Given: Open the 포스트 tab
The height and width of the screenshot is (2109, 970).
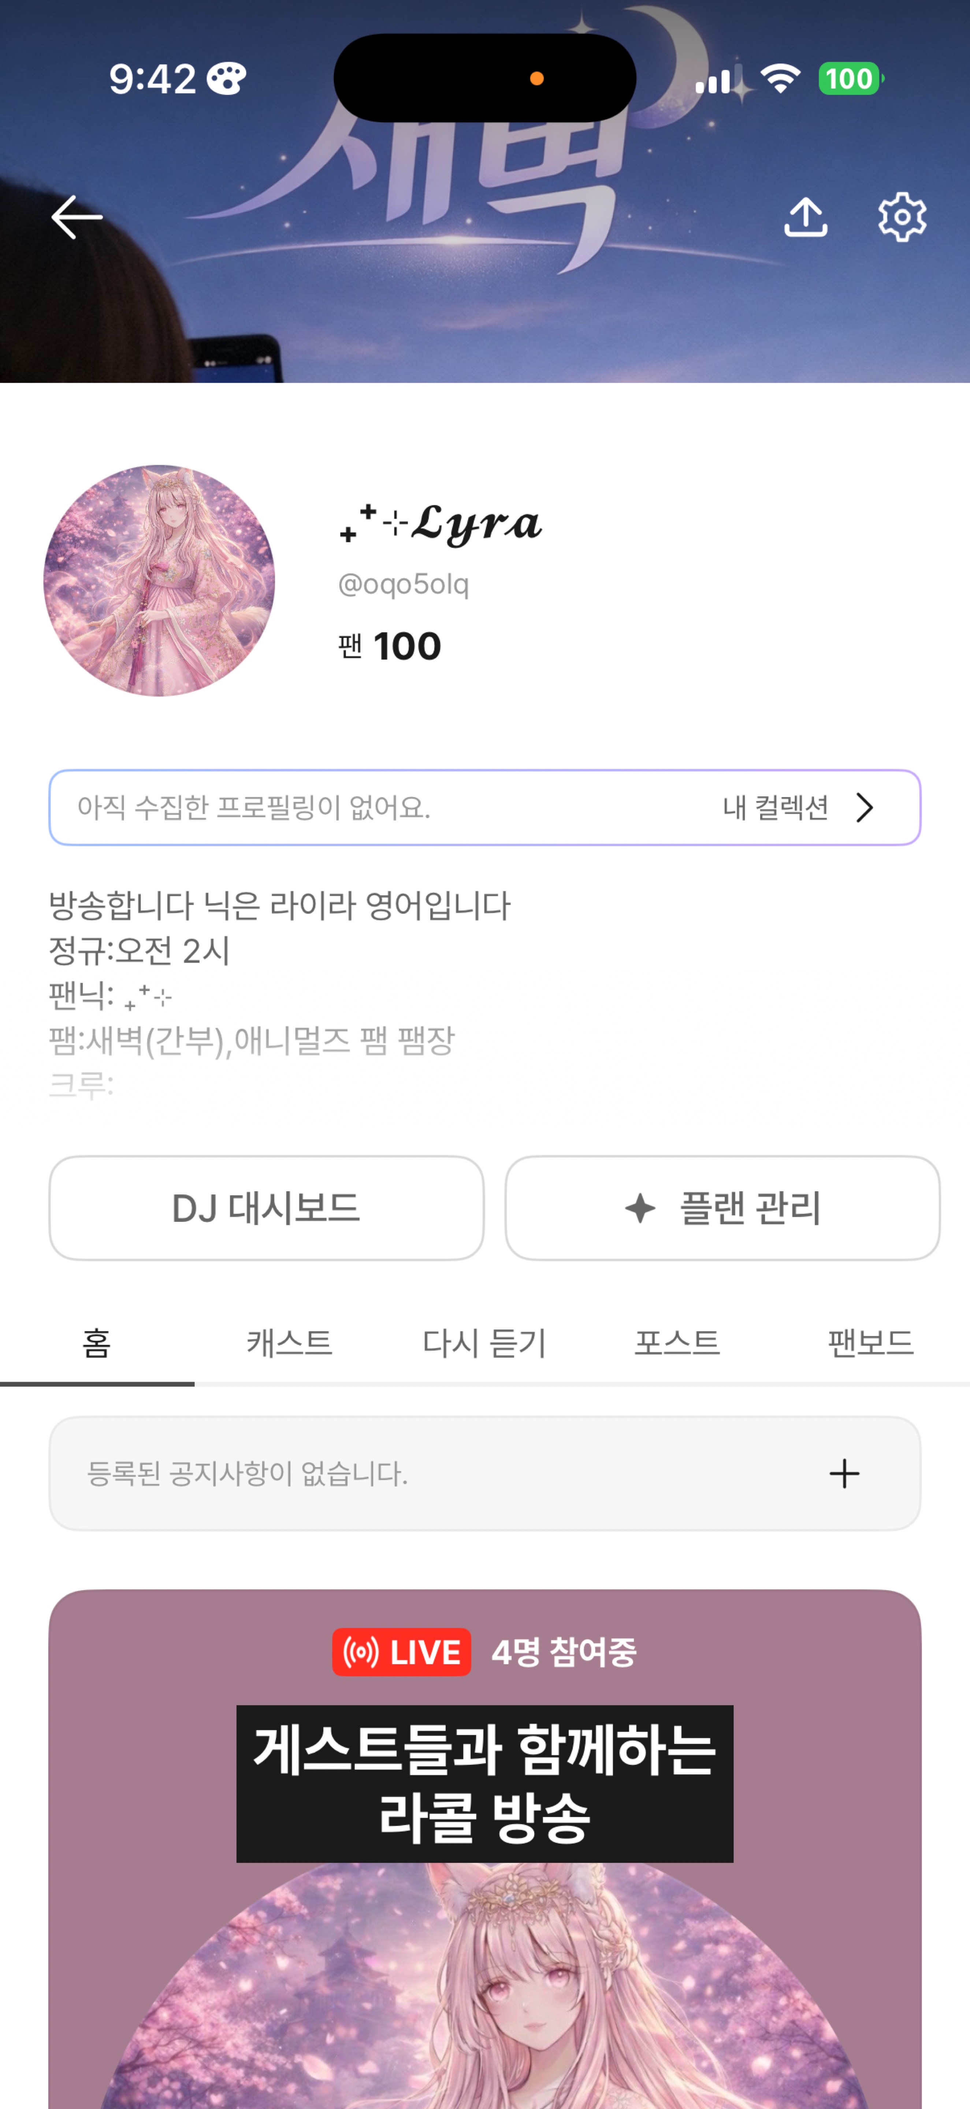Looking at the screenshot, I should click(677, 1343).
